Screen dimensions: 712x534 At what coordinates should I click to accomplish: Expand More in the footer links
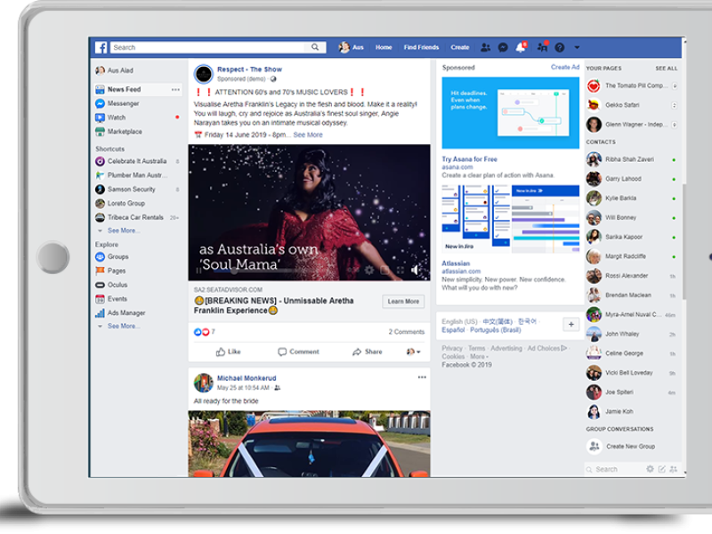pyautogui.click(x=479, y=357)
